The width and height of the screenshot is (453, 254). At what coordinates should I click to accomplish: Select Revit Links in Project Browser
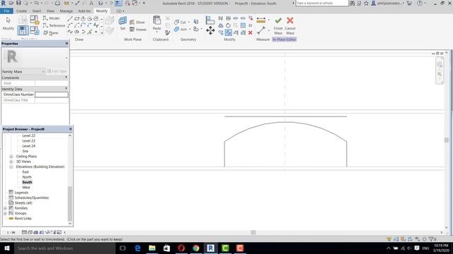[23, 219]
